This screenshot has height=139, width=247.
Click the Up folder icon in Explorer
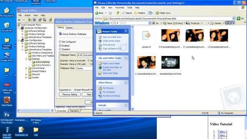[118, 13]
